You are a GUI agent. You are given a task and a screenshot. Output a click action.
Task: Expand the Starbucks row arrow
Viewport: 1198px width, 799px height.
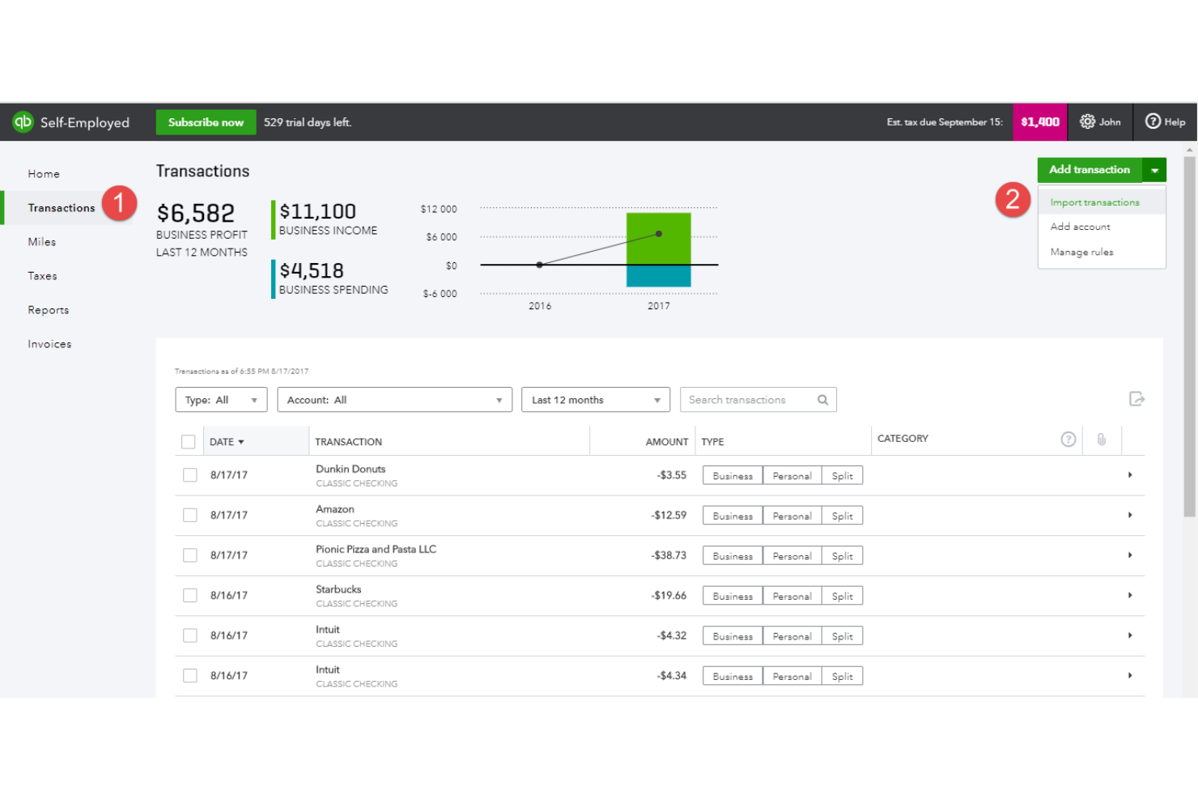click(1130, 595)
